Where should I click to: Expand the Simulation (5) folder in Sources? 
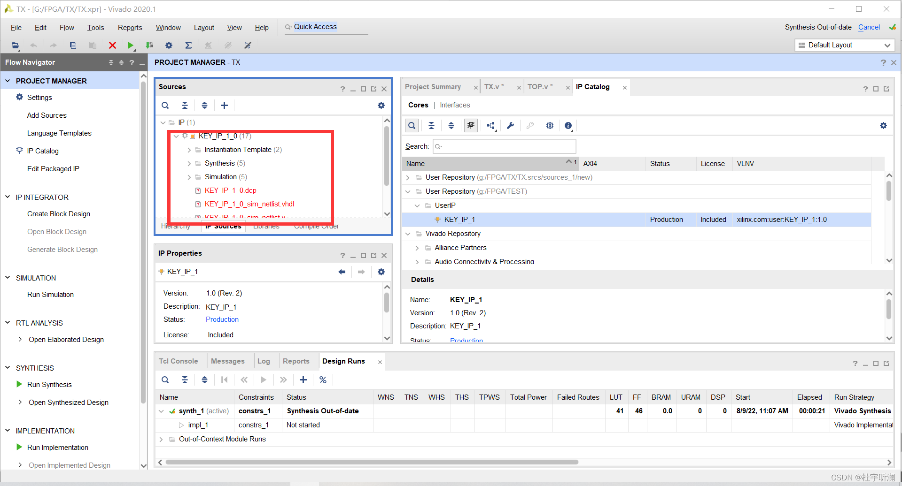(x=189, y=177)
